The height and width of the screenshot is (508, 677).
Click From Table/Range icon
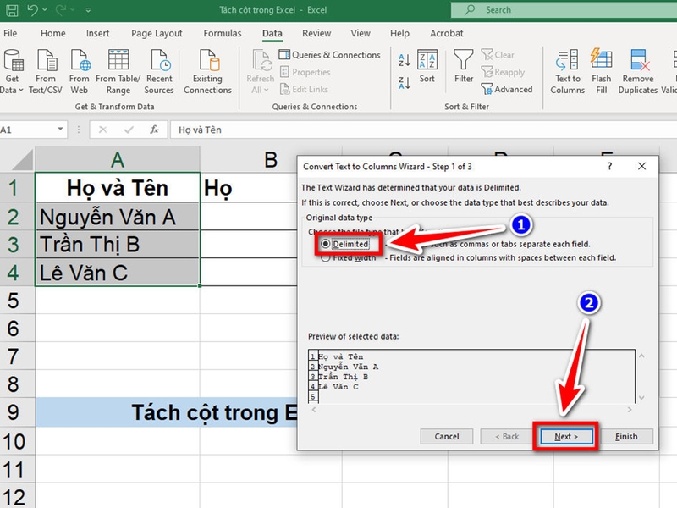[x=118, y=71]
